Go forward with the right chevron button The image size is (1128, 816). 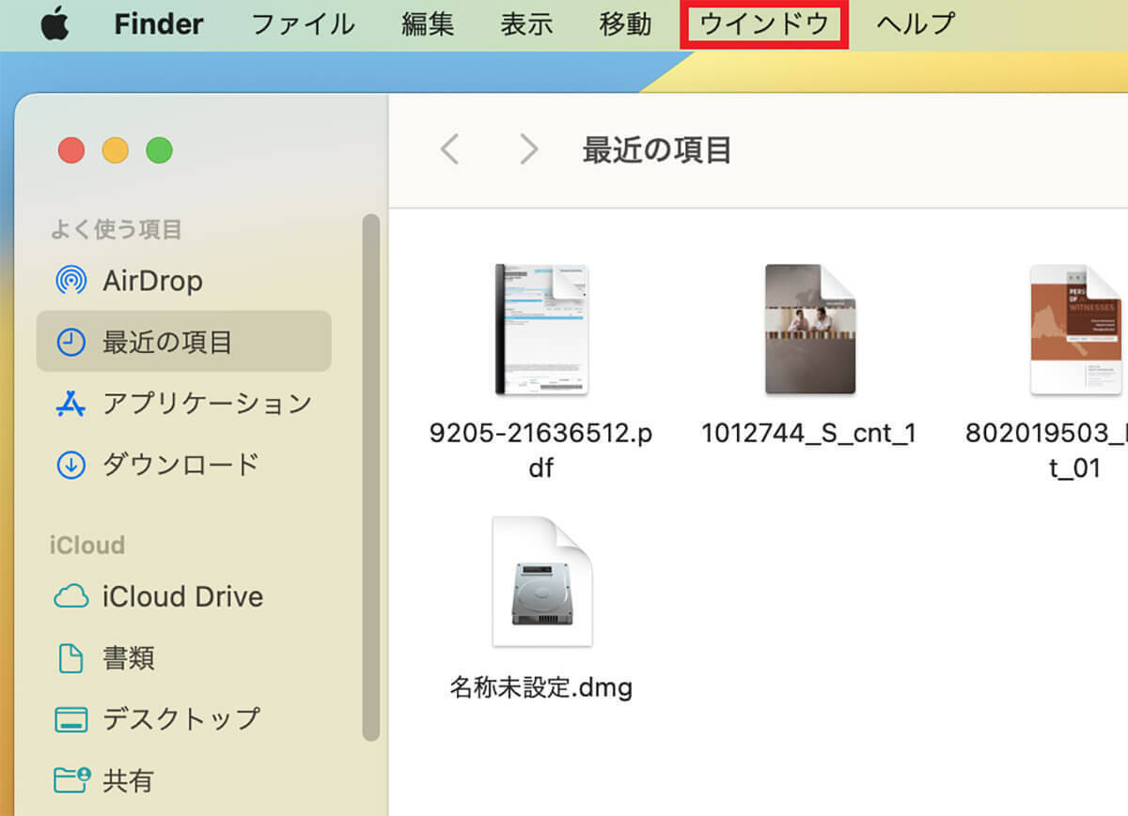click(529, 149)
